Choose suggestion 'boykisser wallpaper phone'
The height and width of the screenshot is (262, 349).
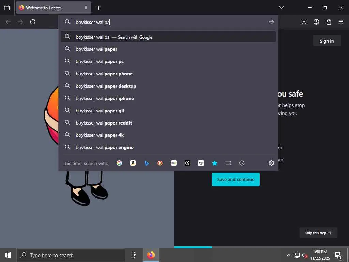click(168, 74)
